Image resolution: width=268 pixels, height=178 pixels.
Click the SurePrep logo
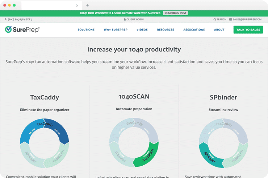pos(22,30)
